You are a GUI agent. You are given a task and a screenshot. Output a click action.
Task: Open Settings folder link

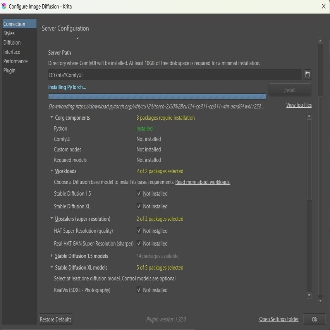point(279,319)
